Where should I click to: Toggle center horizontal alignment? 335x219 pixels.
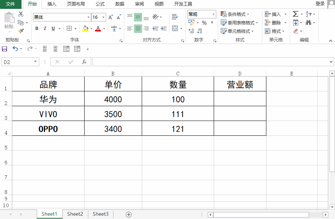[x=138, y=28]
